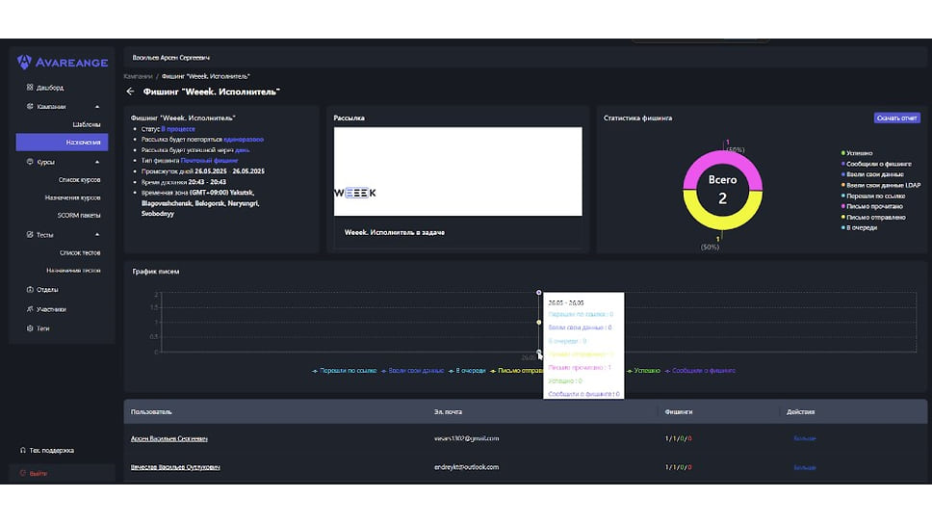Screen dimensions: 932x524
Task: Toggle В очереди donut legend
Action: click(x=859, y=227)
